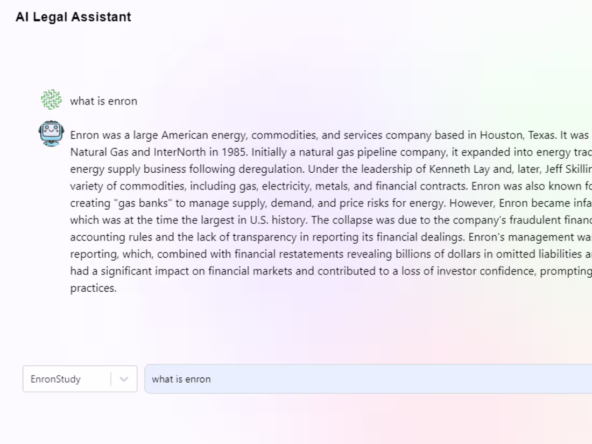This screenshot has width=592, height=444.
Task: Click the word "practices." ending the response
Action: click(93, 288)
